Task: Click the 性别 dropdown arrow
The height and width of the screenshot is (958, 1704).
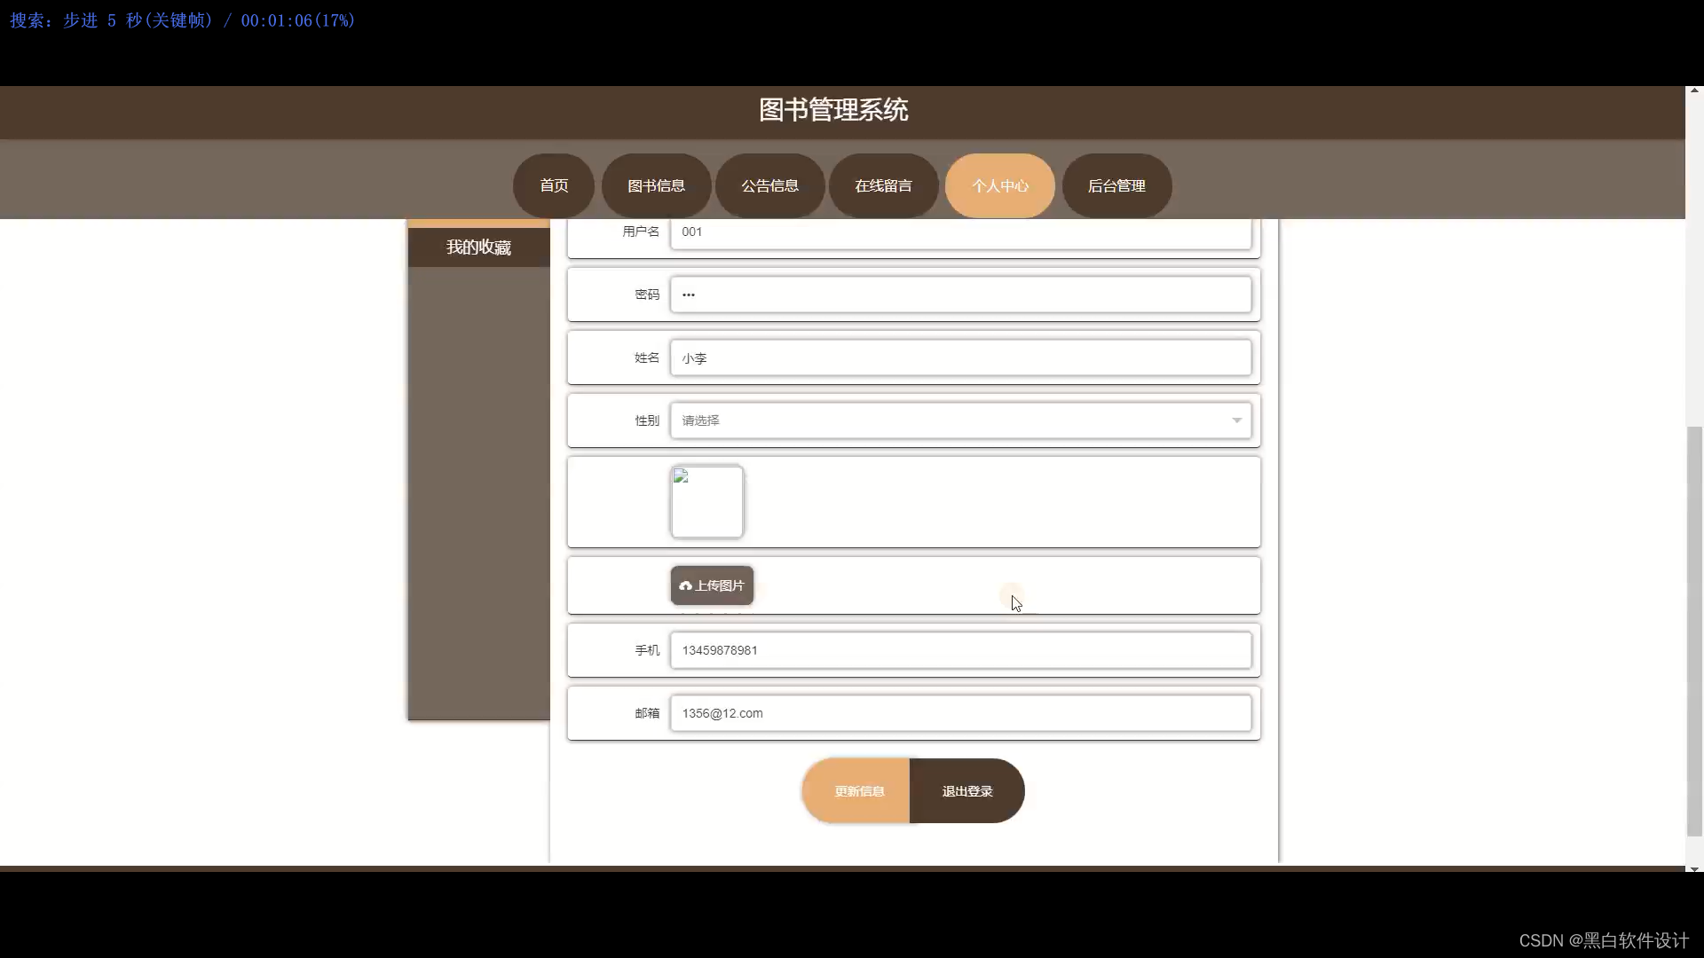Action: pos(1236,420)
